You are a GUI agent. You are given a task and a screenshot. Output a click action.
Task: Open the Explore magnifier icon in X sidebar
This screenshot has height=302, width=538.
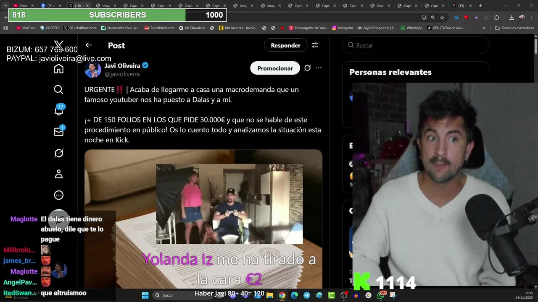(59, 89)
